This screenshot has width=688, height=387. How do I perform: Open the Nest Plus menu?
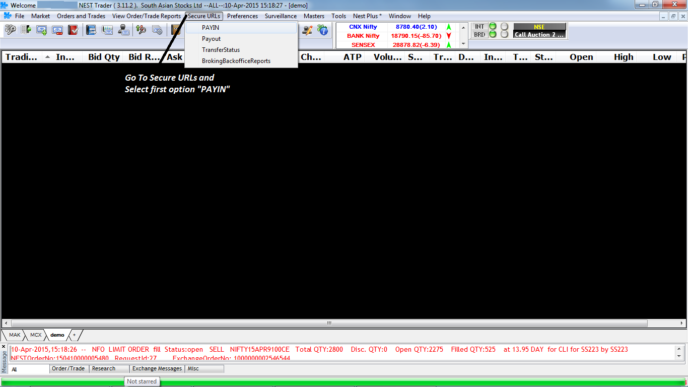pos(367,16)
